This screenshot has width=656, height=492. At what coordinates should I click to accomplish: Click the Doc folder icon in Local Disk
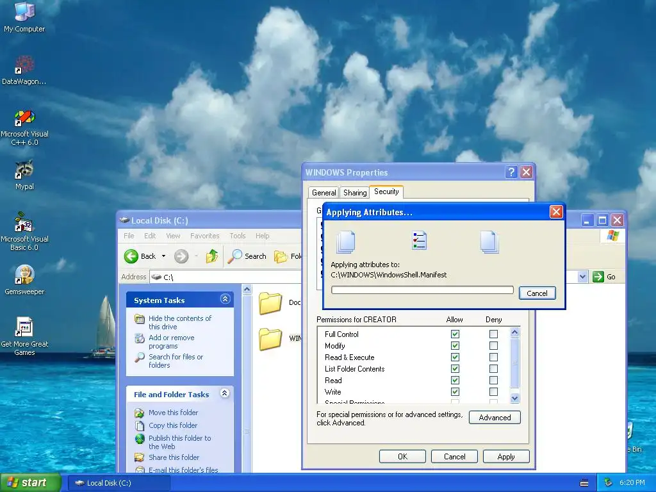coord(270,303)
